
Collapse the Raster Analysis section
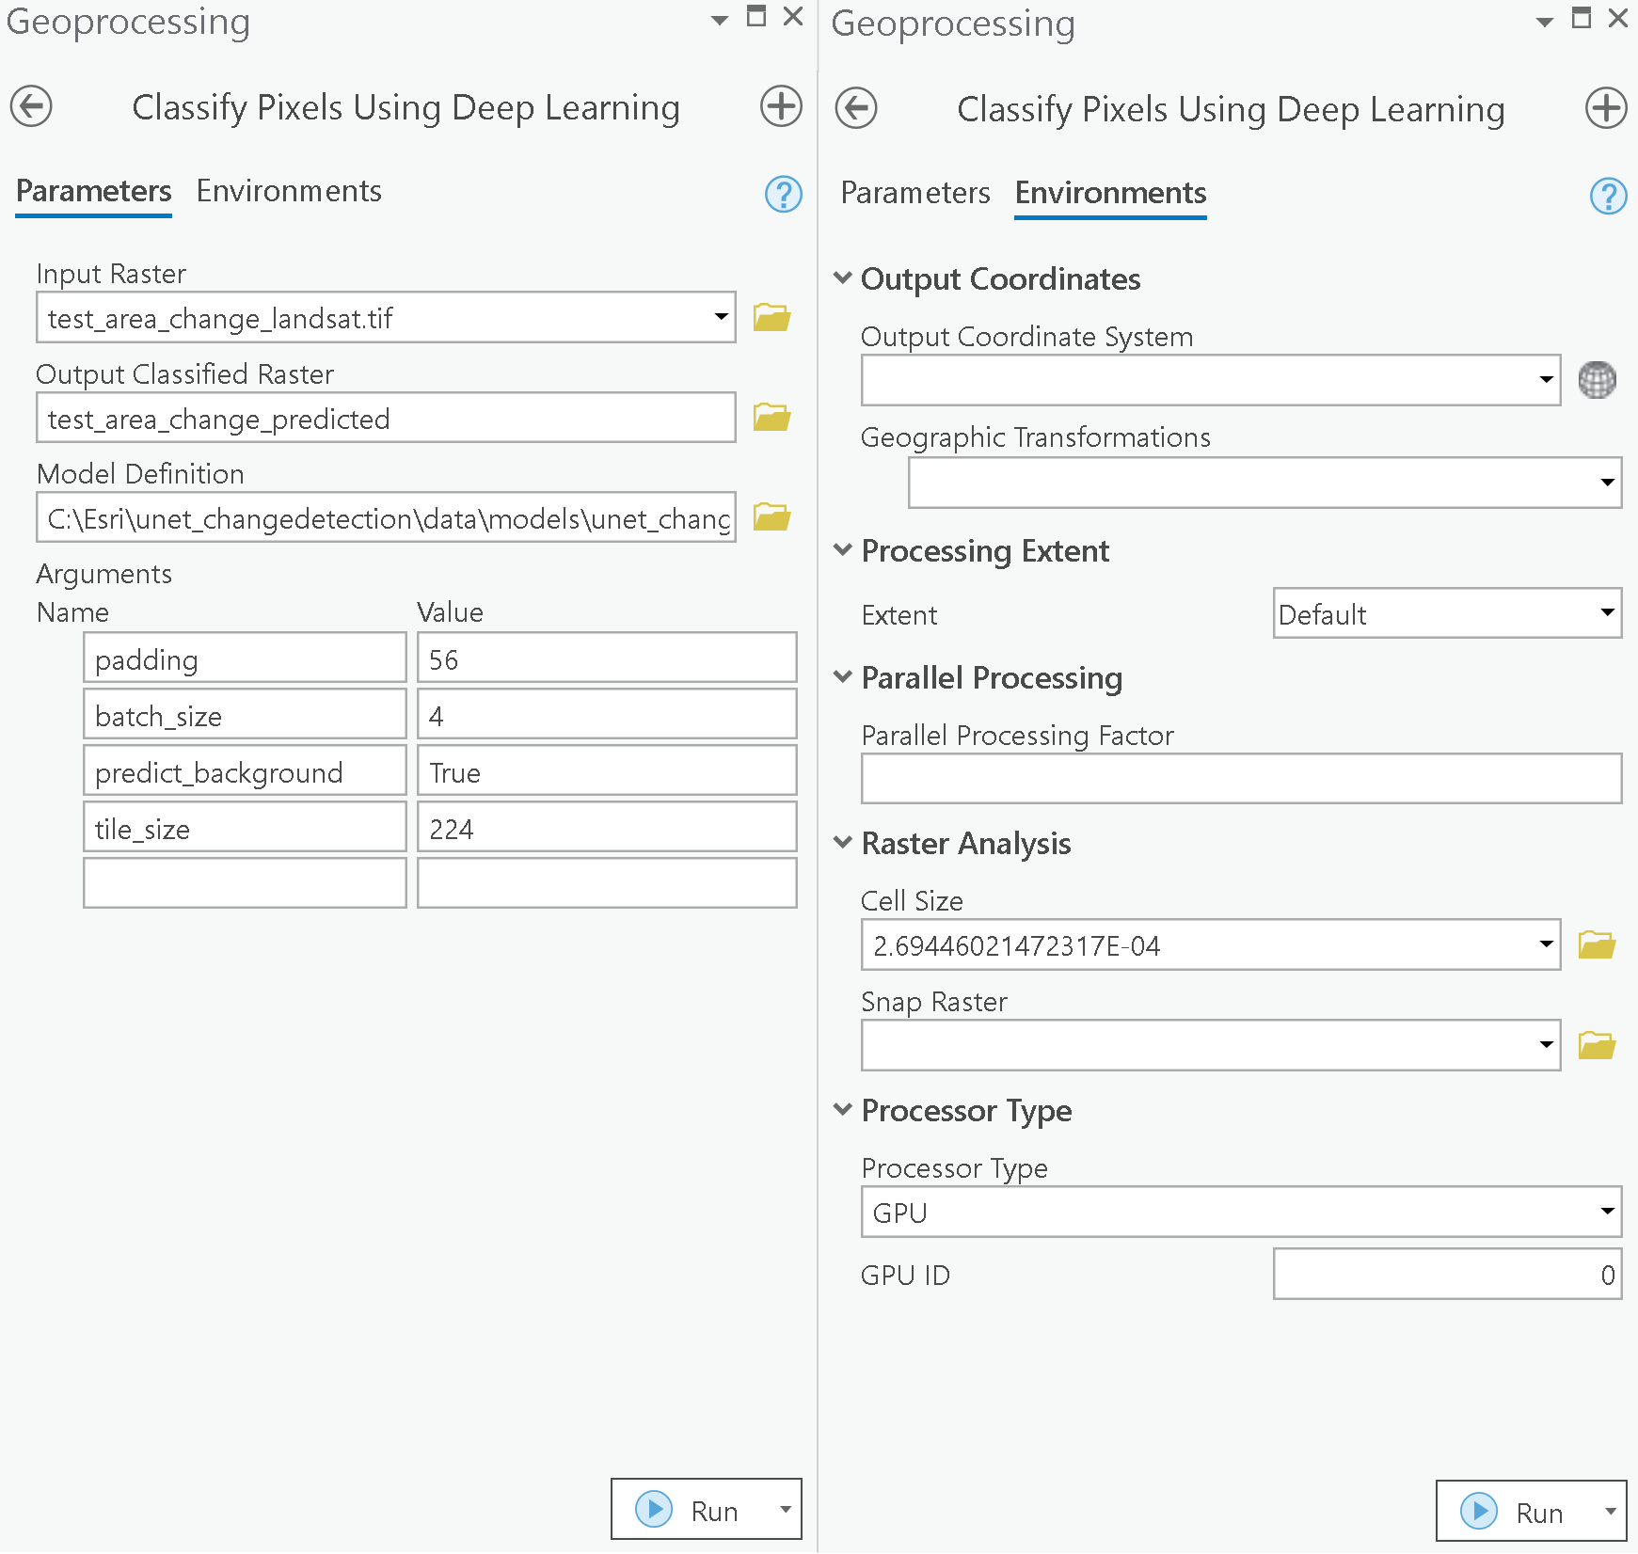pyautogui.click(x=843, y=843)
